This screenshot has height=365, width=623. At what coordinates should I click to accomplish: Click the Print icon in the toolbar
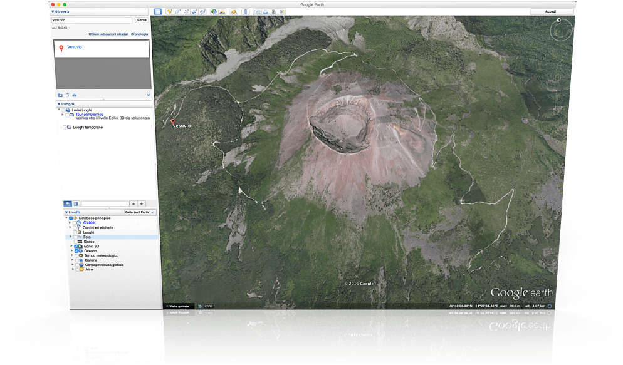point(266,11)
